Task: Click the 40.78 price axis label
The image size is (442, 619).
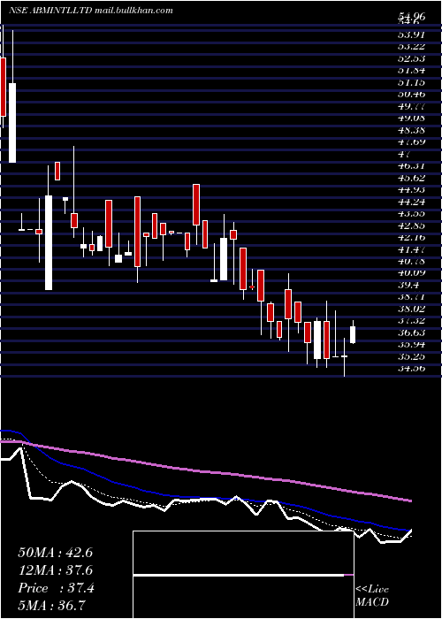Action: (411, 261)
